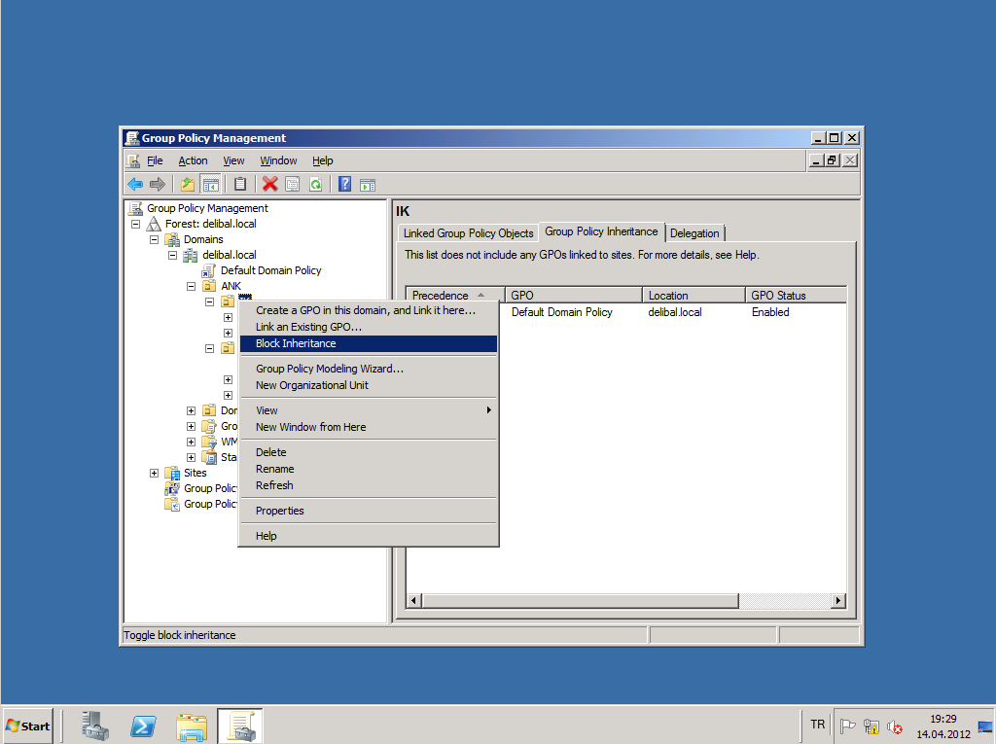Viewport: 996px width, 744px height.
Task: Click the Up one level folder icon
Action: coord(188,185)
